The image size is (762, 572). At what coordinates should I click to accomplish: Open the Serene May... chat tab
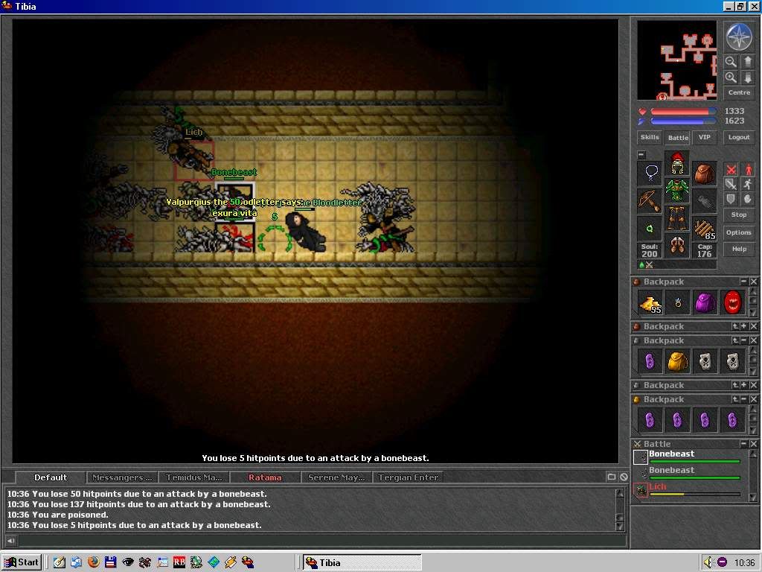coord(336,477)
